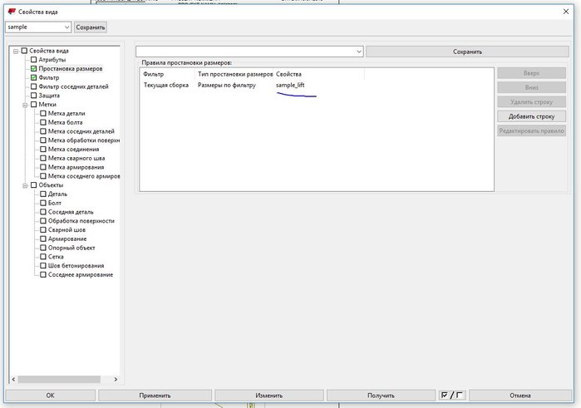The image size is (581, 408).
Task: Select the sample_lift properties cell
Action: (x=290, y=86)
